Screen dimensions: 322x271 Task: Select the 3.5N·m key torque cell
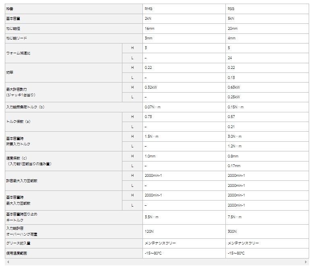pos(151,217)
